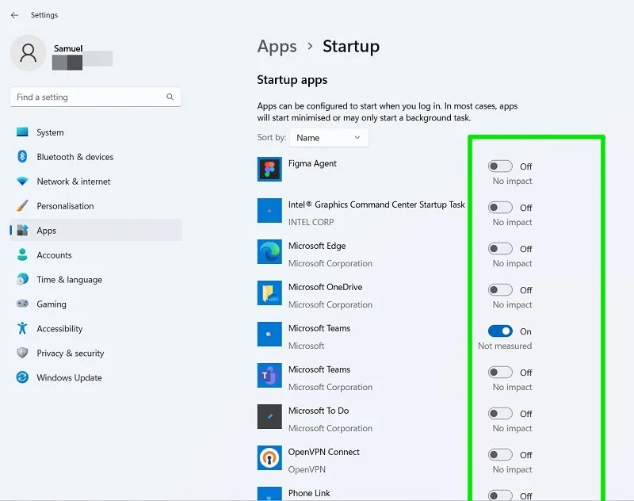Screen dimensions: 634x501
Task: Open Accounts settings page
Action: coord(96,254)
